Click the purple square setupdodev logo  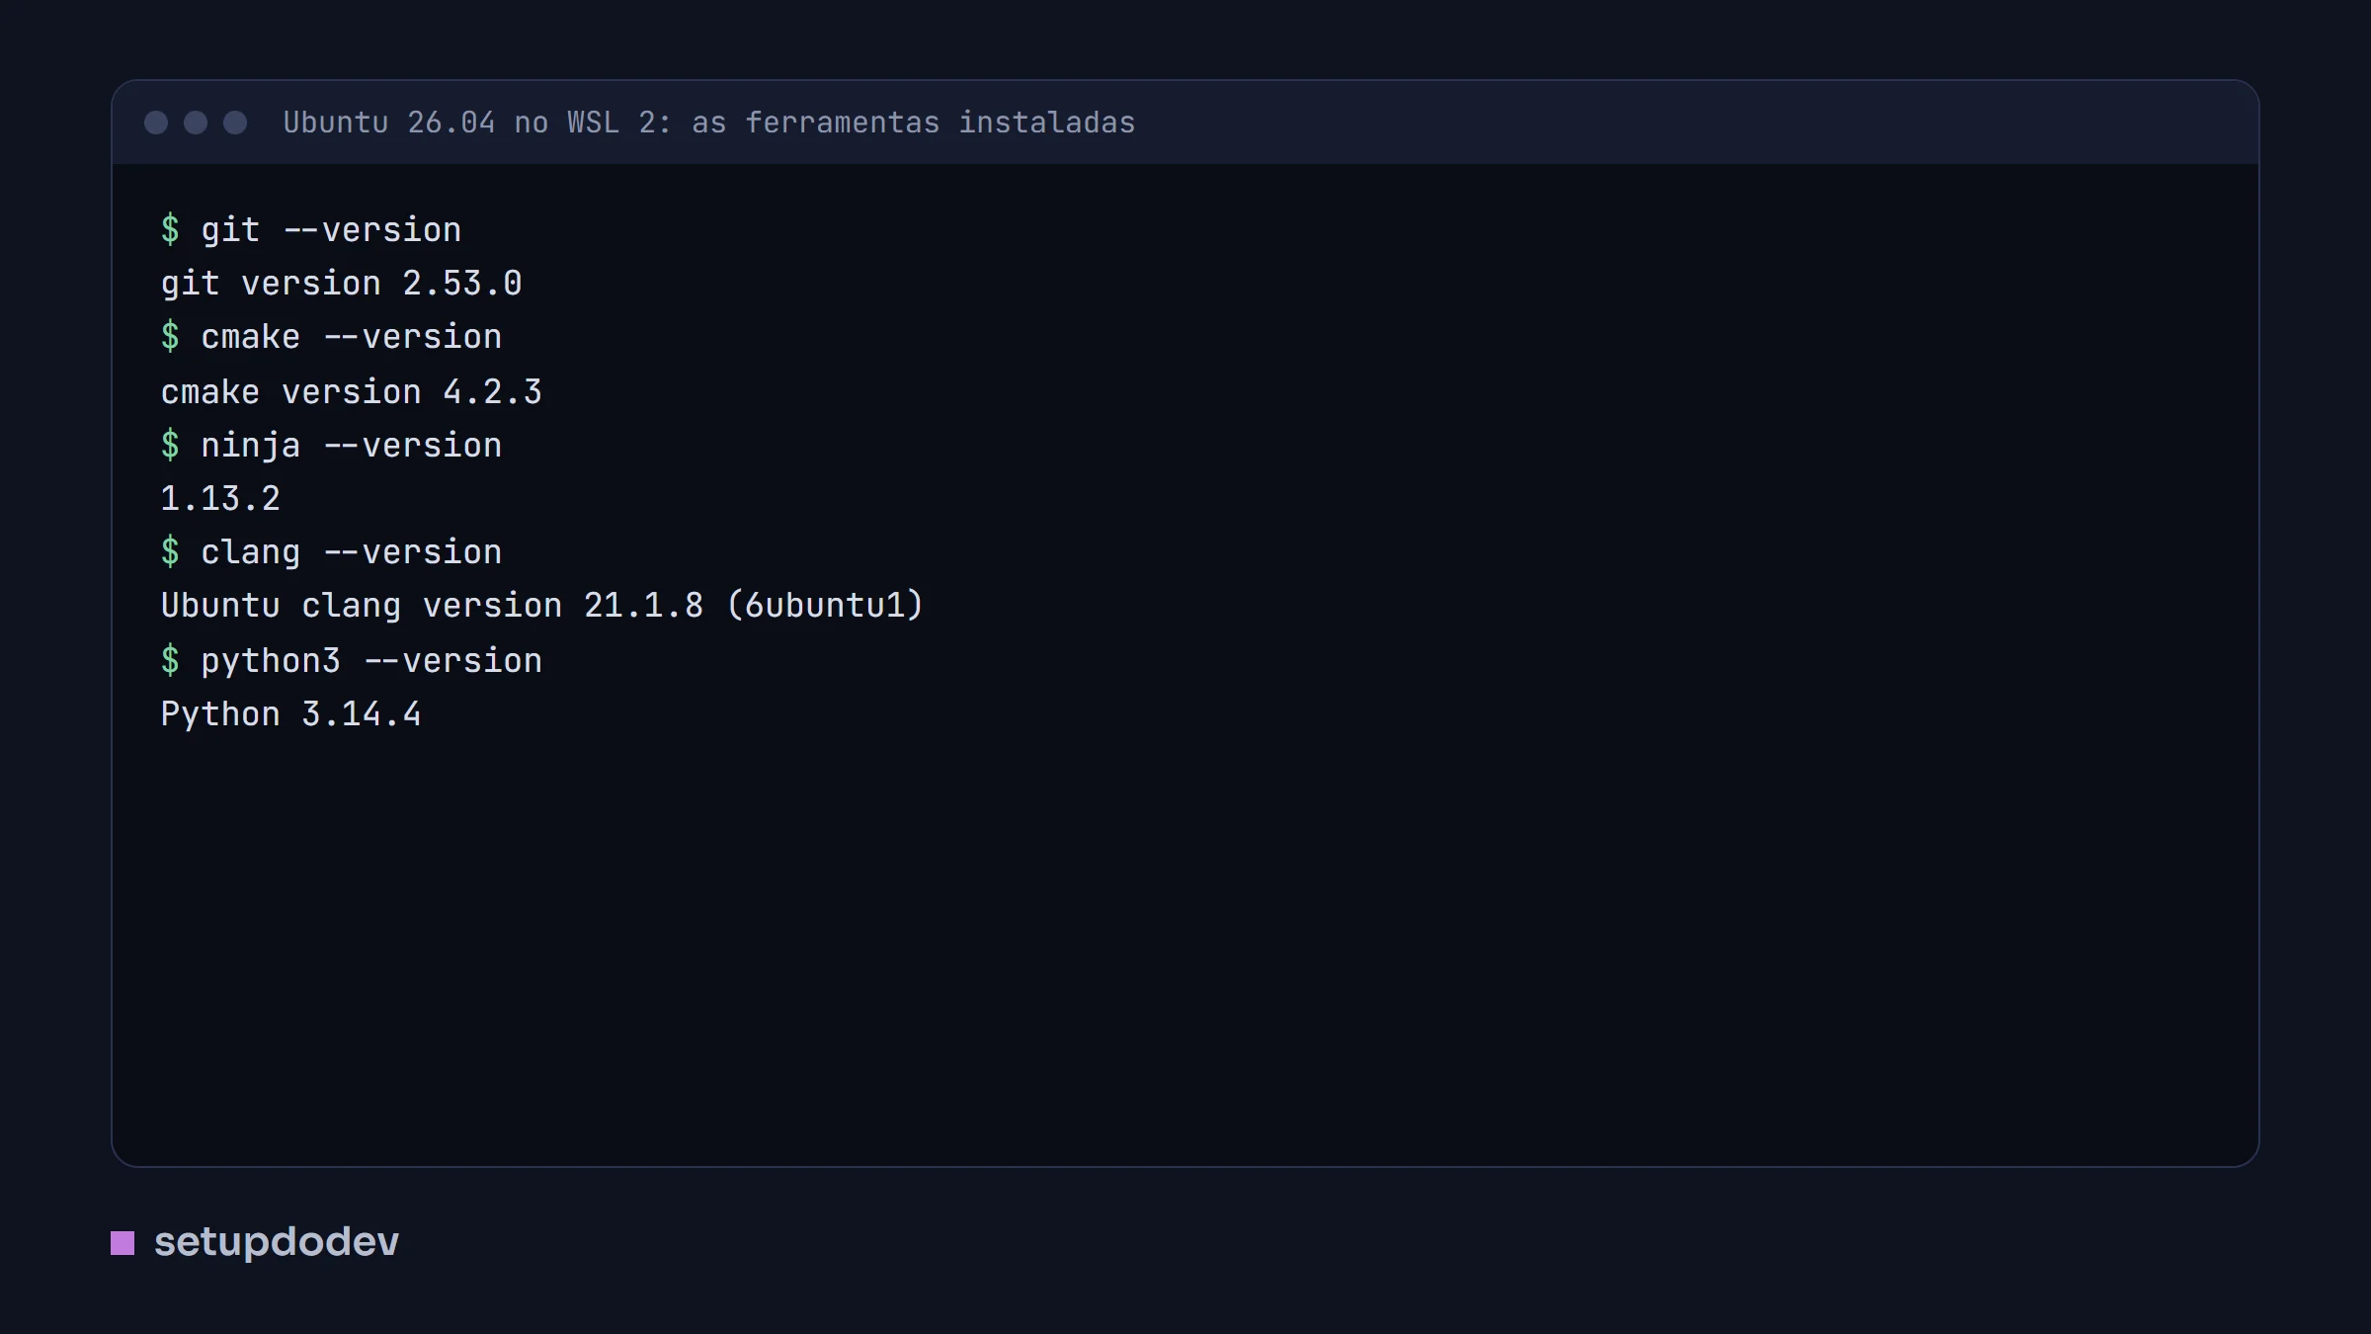tap(123, 1243)
